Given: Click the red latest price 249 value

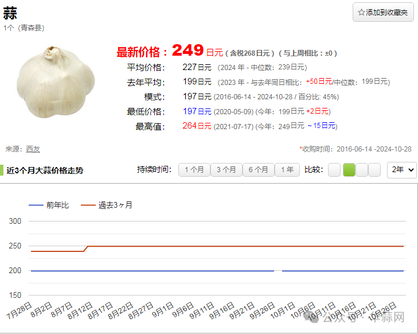Looking at the screenshot, I should [187, 51].
